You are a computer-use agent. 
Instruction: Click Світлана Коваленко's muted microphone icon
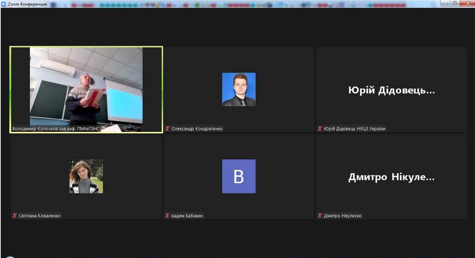[15, 216]
